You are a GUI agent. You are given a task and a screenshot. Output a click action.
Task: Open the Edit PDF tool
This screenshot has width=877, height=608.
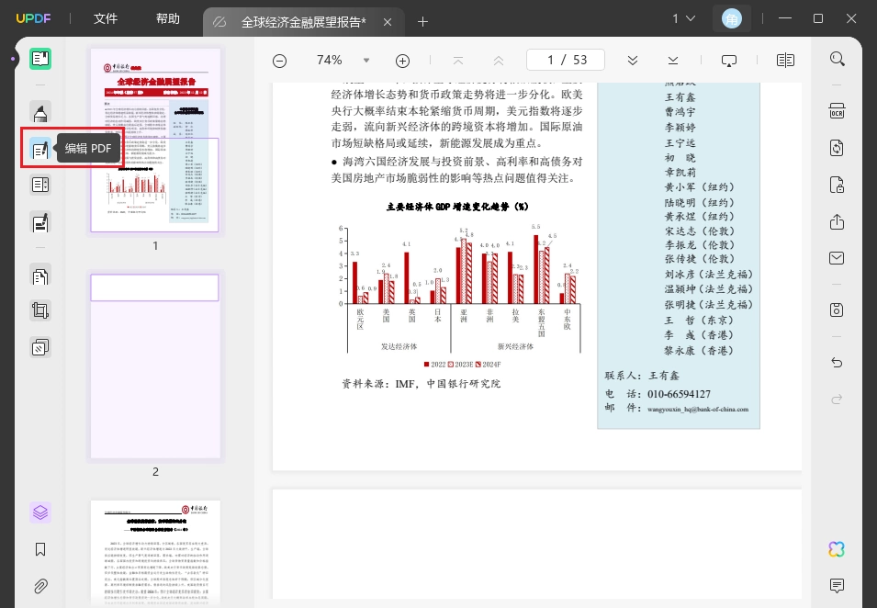(x=40, y=148)
